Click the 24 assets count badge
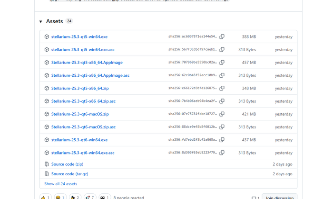This screenshot has height=199, width=333. coord(69,21)
